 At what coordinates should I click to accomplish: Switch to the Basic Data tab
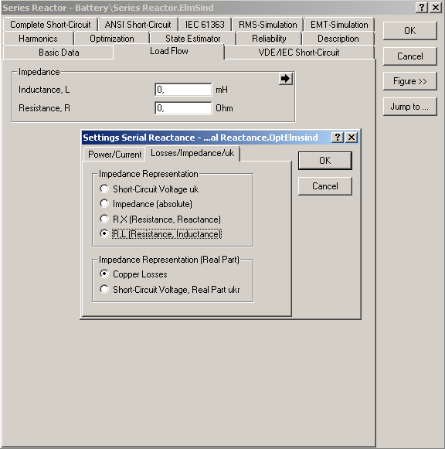(59, 53)
